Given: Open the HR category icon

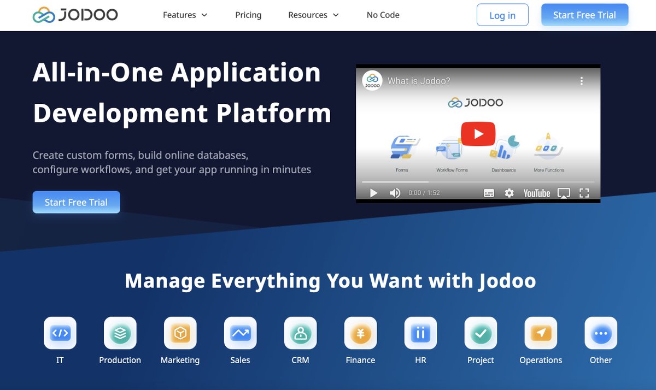Looking at the screenshot, I should coord(421,333).
